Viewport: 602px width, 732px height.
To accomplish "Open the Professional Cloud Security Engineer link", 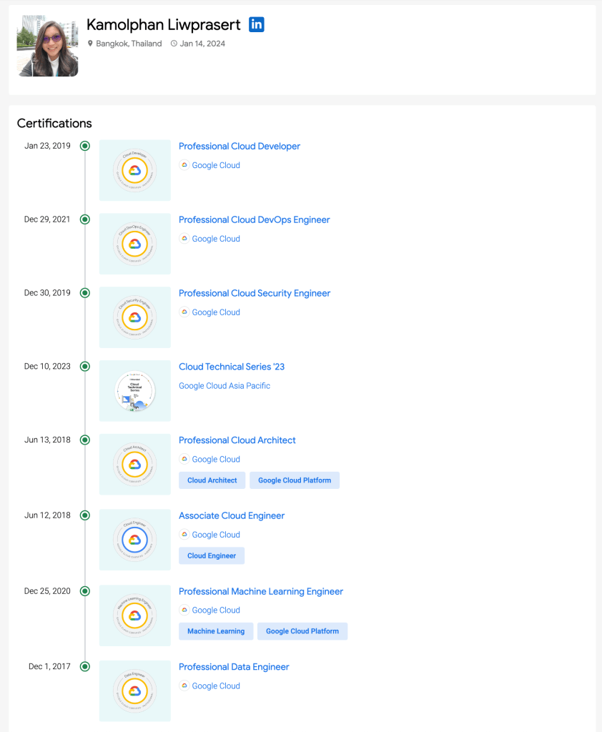I will click(x=255, y=294).
